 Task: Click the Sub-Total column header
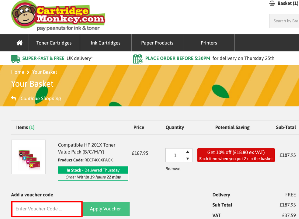pyautogui.click(x=286, y=127)
